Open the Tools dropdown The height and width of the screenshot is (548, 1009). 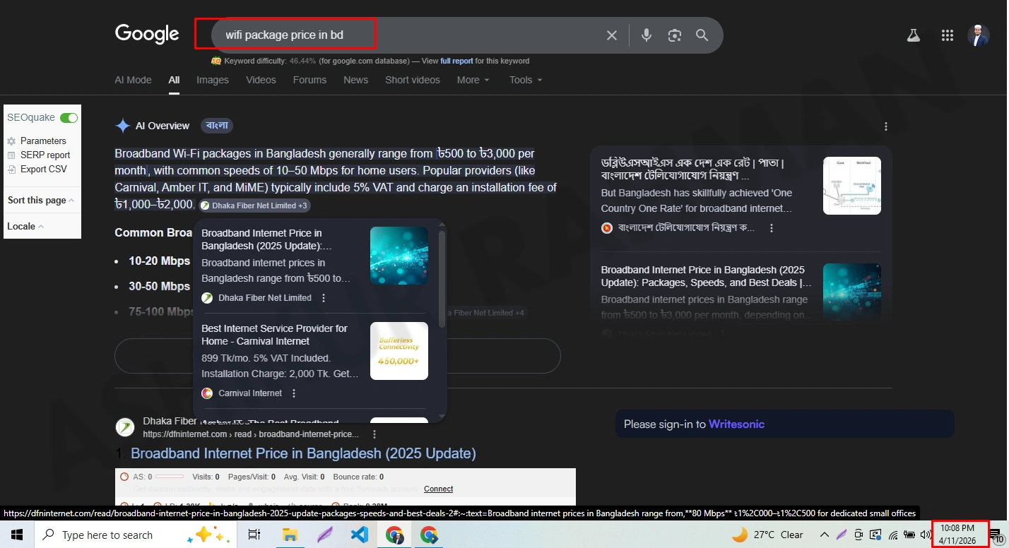[x=526, y=80]
